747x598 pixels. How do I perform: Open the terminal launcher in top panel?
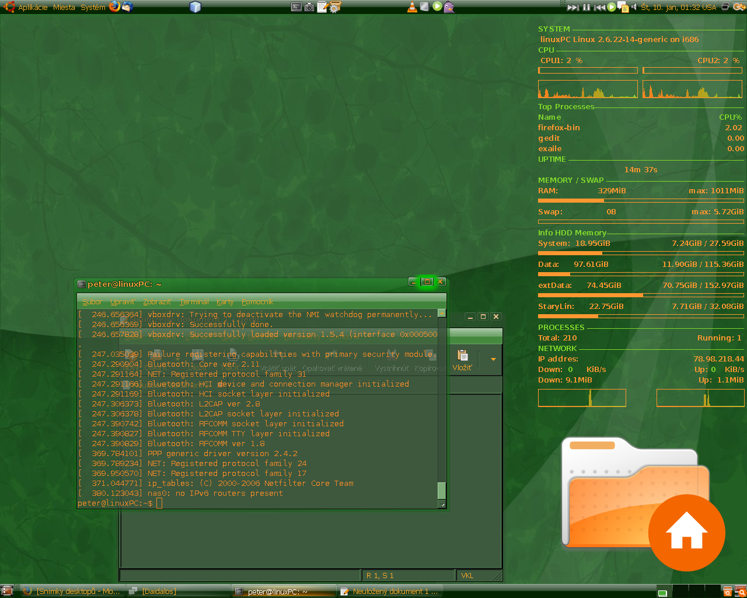(x=296, y=7)
